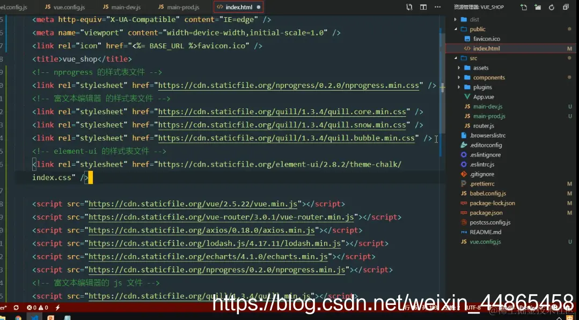Screen dimensions: 579x320
Task: Open package.json file
Action: click(x=486, y=213)
